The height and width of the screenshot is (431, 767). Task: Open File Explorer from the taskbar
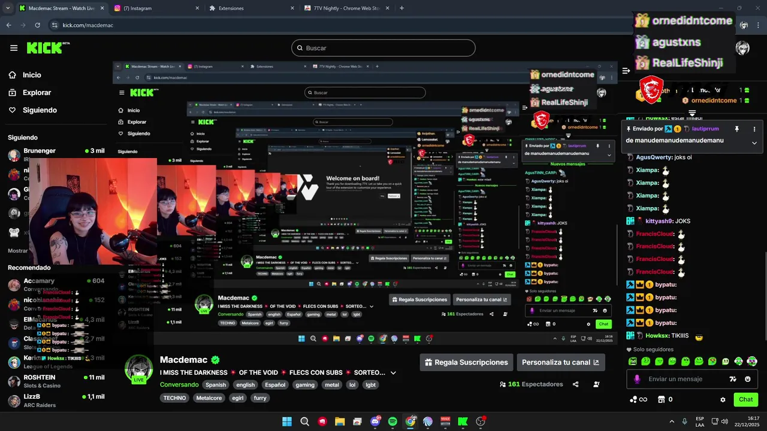(x=340, y=421)
